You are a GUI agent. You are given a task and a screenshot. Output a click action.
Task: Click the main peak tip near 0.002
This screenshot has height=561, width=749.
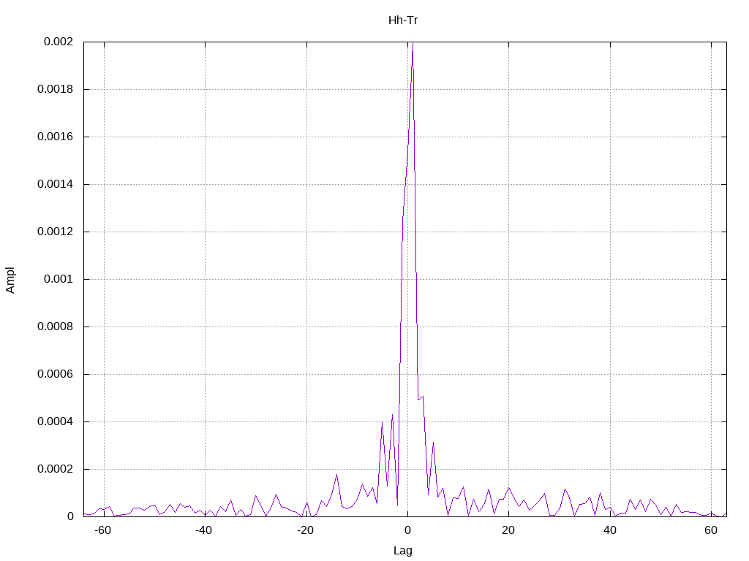[413, 44]
